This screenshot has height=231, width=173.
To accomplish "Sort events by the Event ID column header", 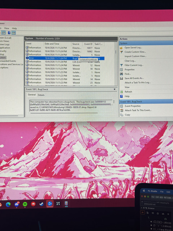I will click(88, 44).
